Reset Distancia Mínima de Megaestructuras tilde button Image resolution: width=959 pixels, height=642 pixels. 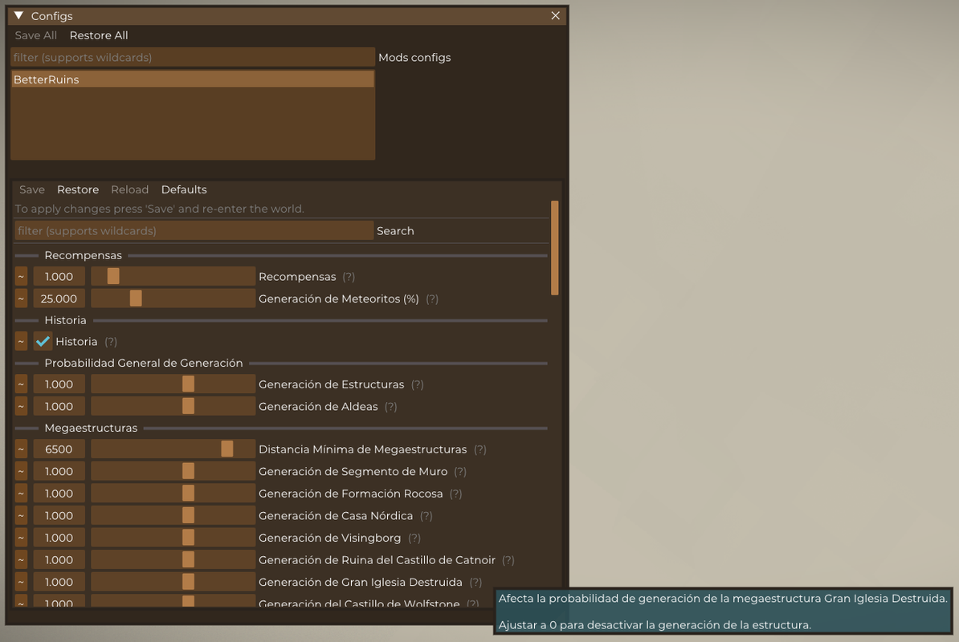pos(21,449)
